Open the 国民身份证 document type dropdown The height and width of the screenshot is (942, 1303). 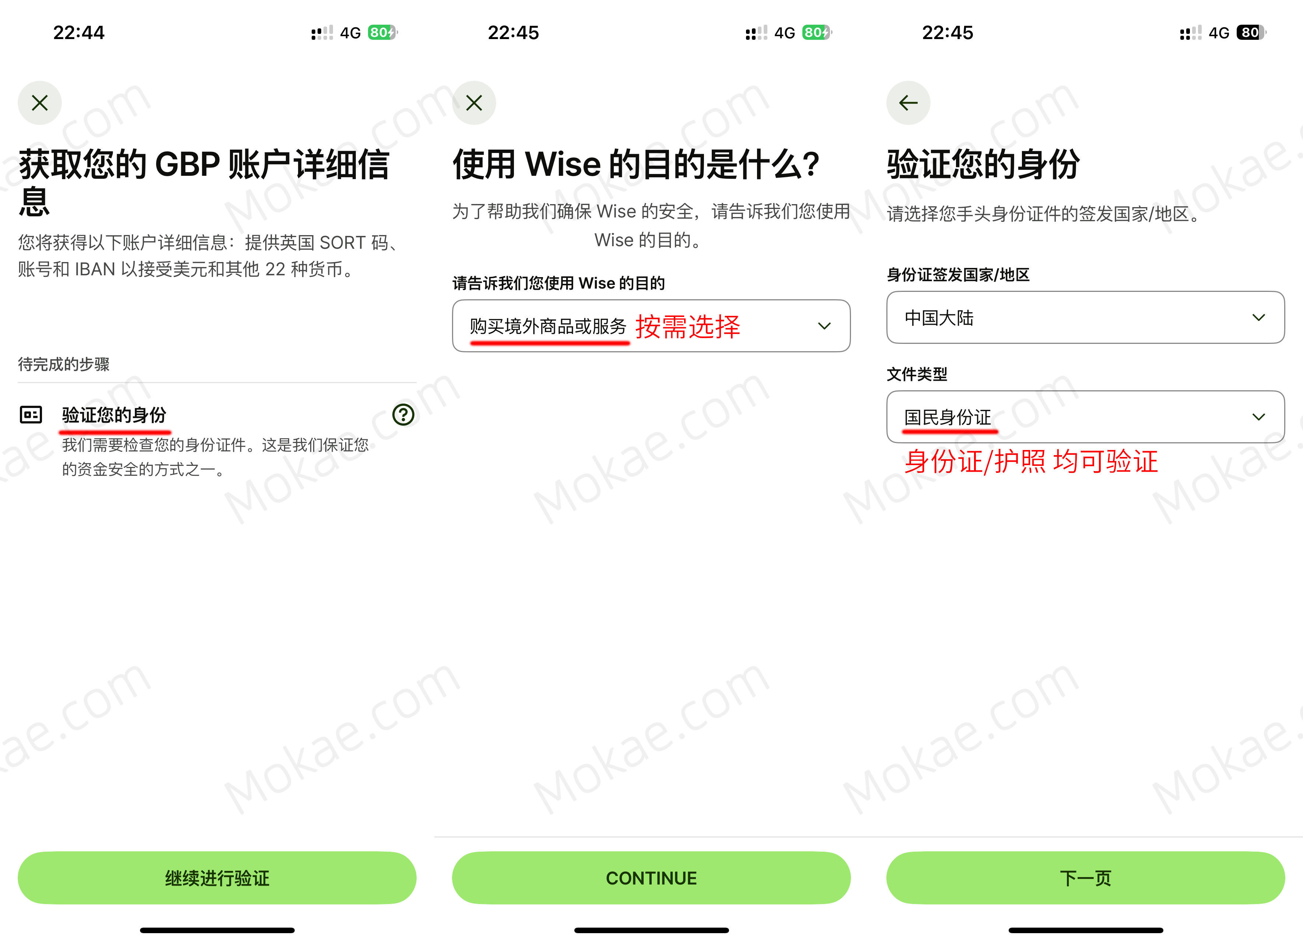[1086, 417]
